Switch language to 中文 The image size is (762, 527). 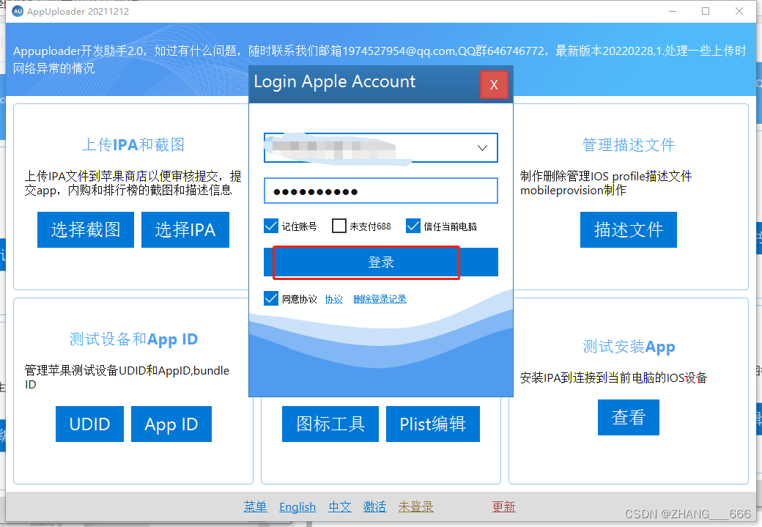coord(340,507)
